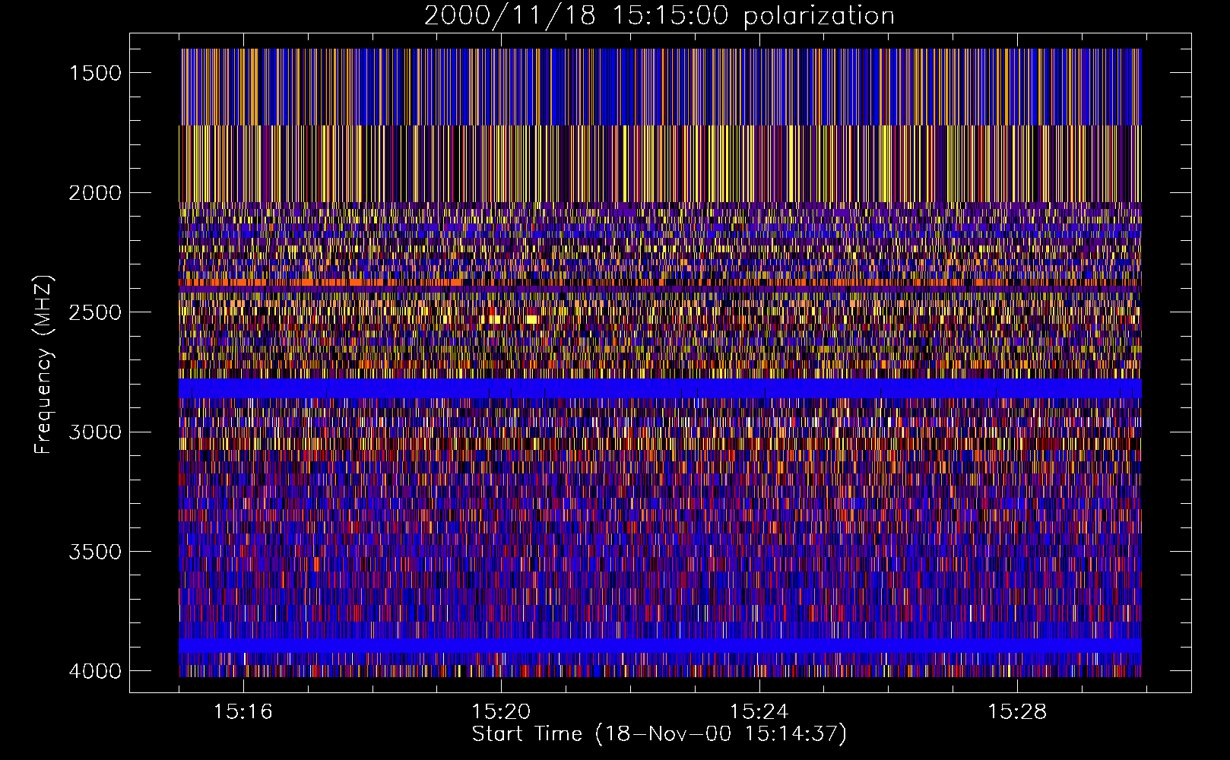The width and height of the screenshot is (1230, 760).
Task: Click the 15:24 time axis label
Action: coord(759,712)
